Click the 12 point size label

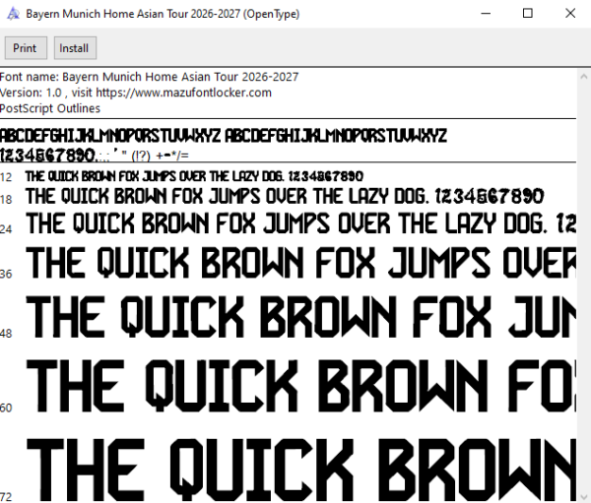coord(6,177)
